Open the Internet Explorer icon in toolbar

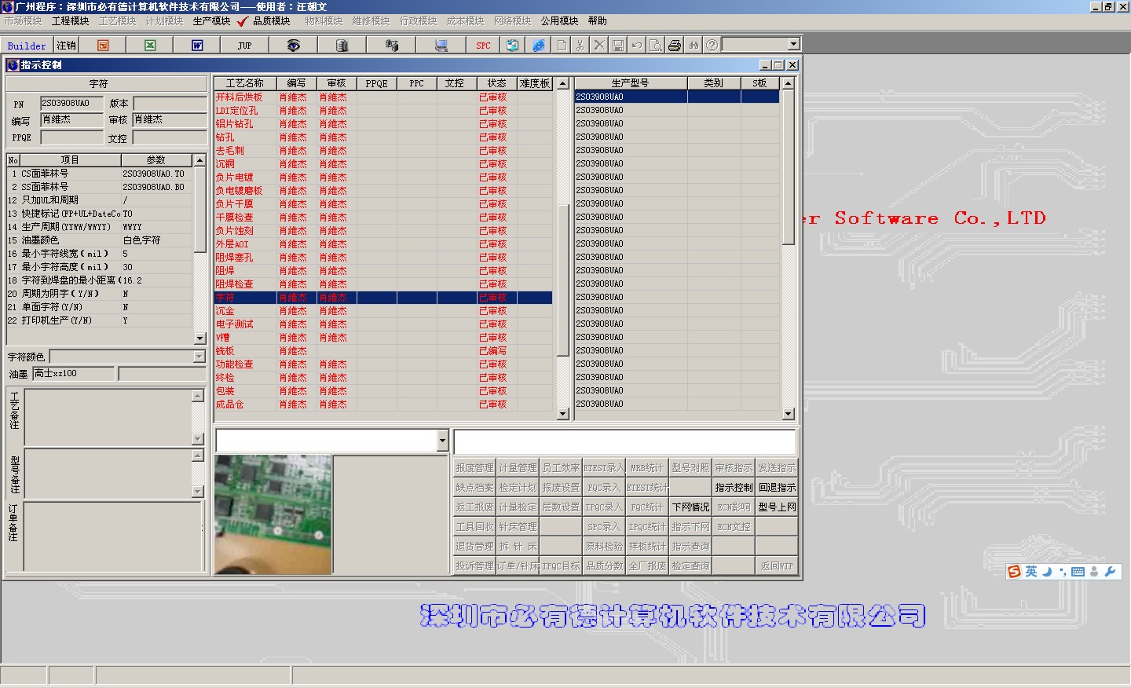539,46
